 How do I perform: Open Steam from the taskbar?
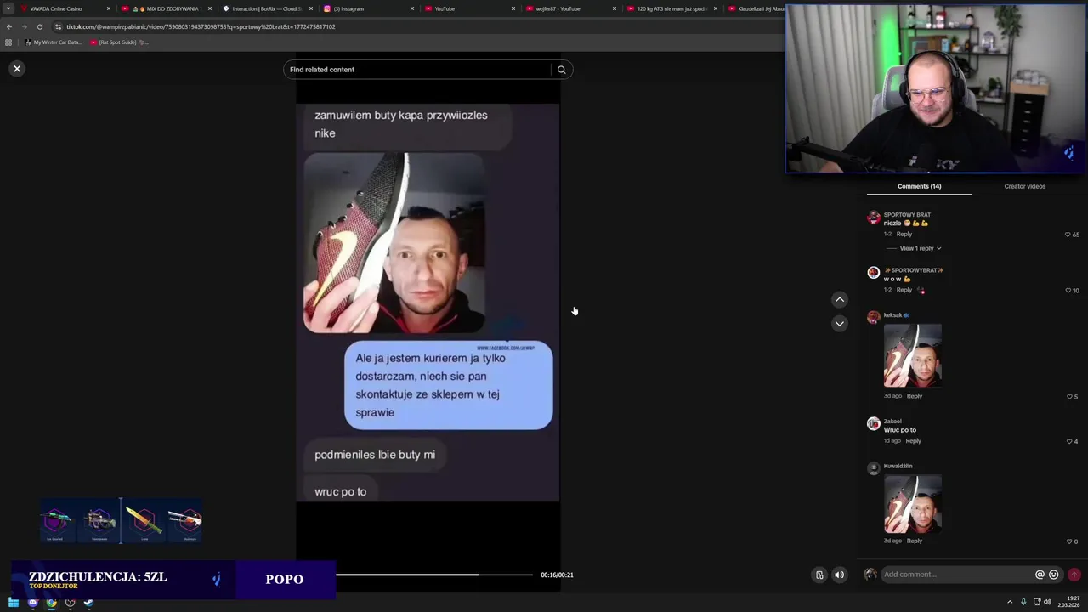pyautogui.click(x=88, y=603)
